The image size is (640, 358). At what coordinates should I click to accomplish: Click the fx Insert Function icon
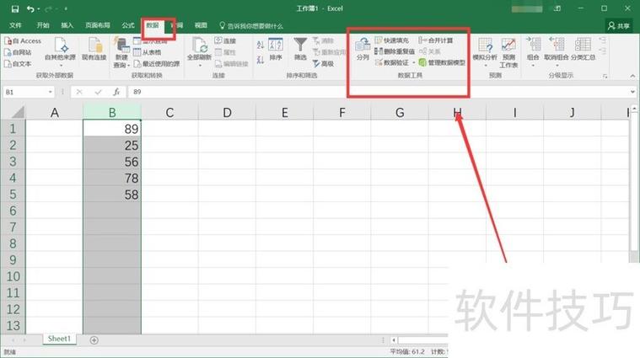click(x=116, y=92)
